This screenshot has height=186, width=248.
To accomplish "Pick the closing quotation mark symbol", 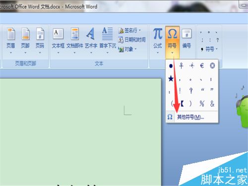I will click(x=212, y=90).
